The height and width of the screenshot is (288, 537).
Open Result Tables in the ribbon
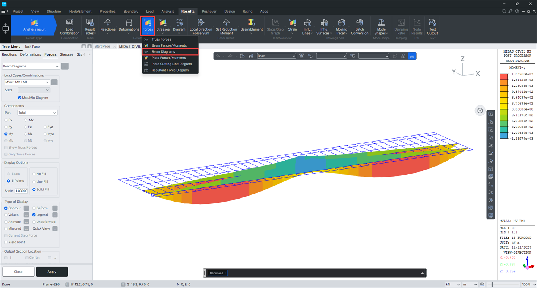(90, 26)
